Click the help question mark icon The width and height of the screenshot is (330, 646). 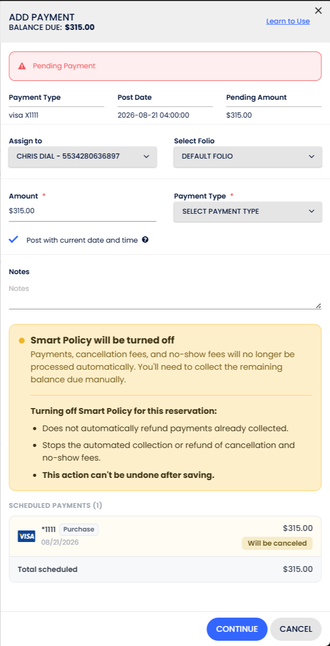tap(145, 240)
